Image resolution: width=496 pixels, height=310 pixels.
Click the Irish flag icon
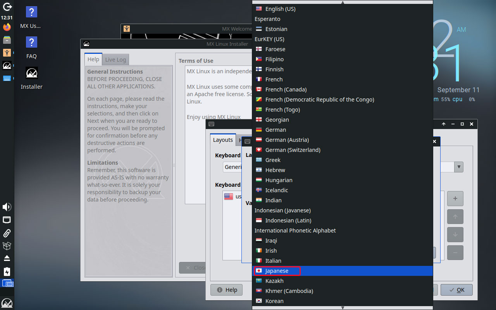coord(259,251)
